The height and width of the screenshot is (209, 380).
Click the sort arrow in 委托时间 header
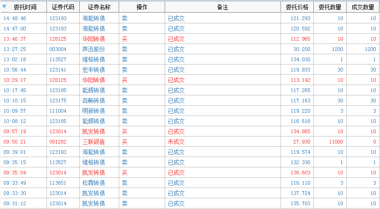point(4,7)
